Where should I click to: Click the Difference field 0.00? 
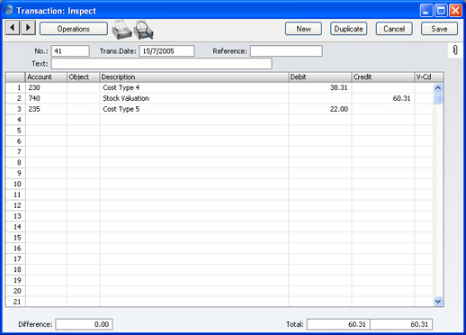(84, 324)
